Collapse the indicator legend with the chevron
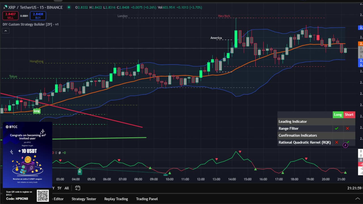363x204 pixels. point(5,31)
